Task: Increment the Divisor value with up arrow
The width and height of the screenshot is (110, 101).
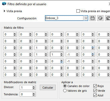Action: point(34,87)
